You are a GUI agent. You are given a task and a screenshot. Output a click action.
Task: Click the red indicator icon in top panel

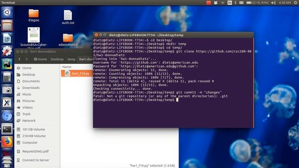tap(209, 3)
